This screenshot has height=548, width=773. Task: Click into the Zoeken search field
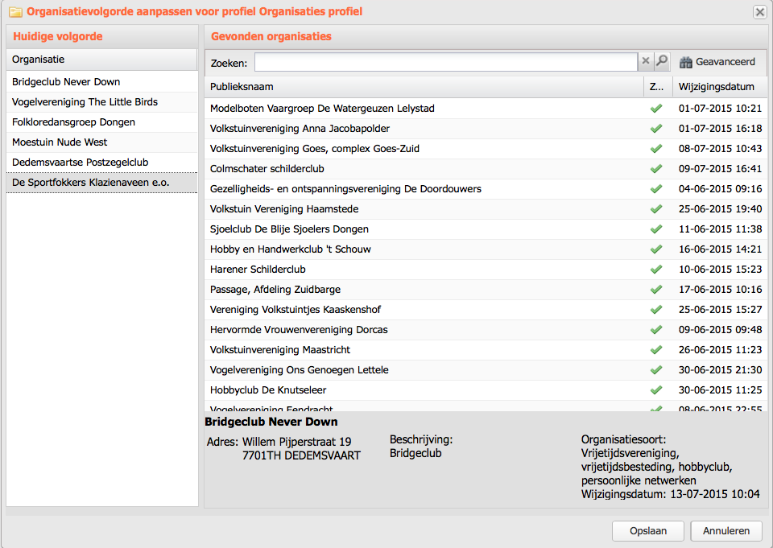pyautogui.click(x=446, y=62)
